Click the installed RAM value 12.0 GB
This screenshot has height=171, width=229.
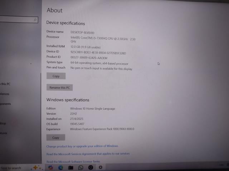pyautogui.click(x=86, y=47)
